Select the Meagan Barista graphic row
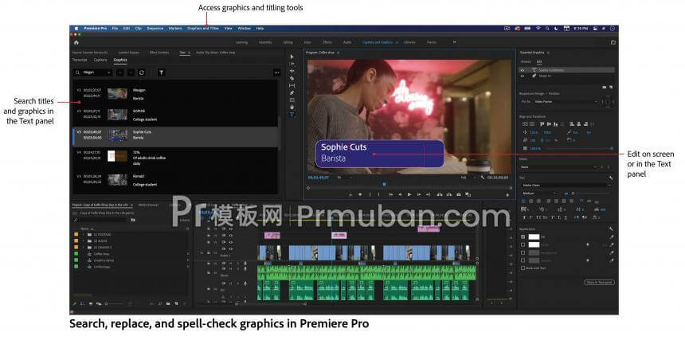This screenshot has height=344, width=685. tap(174, 94)
